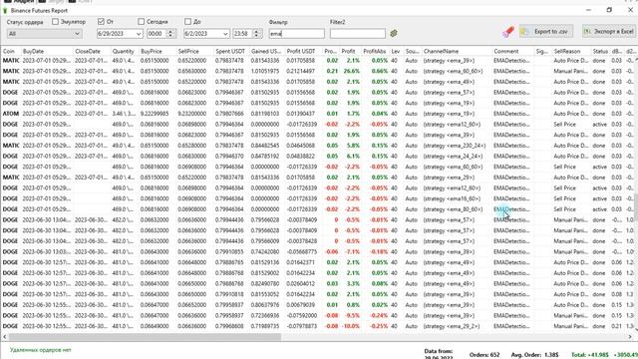The height and width of the screenshot is (359, 638).
Task: Click the horizontal scrollbar thumb
Action: 145,337
